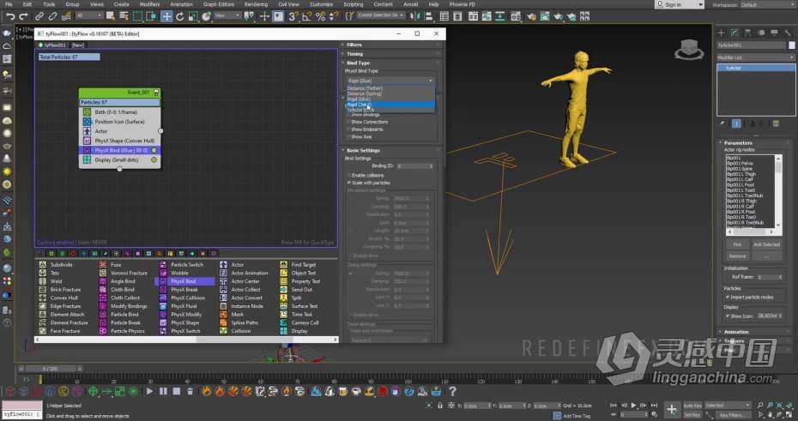Screen dimensions: 798x421
Task: Click the Pick button under rig nodes
Action: tap(737, 244)
